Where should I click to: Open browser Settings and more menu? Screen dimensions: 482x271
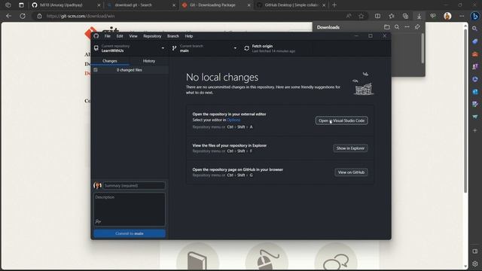462,16
